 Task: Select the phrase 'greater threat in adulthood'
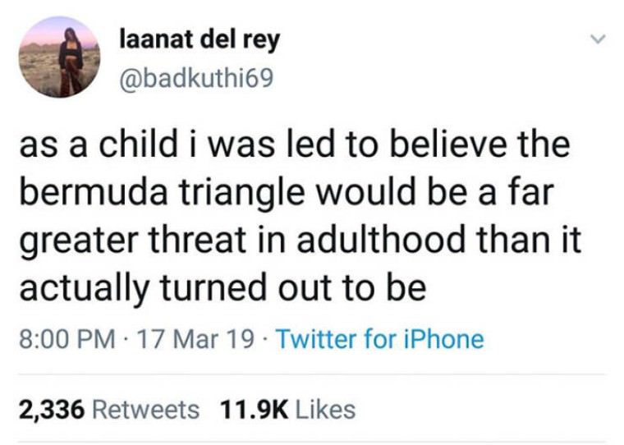point(242,240)
